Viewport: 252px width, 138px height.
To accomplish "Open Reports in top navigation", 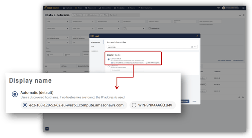I will tap(132, 8).
